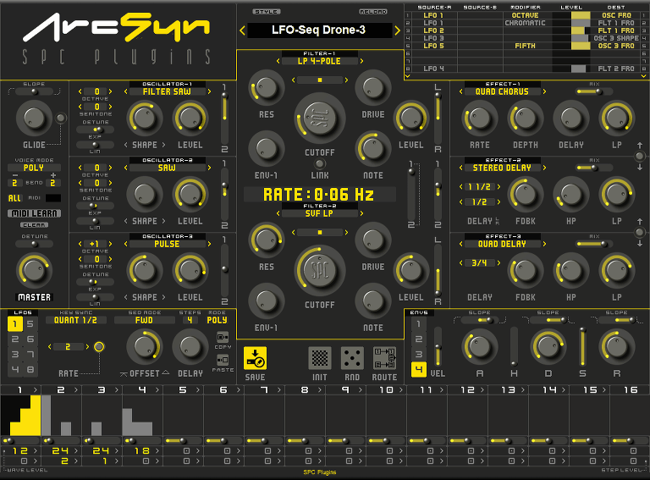
Task: Click the Quad Chorus Depth knob
Action: pos(526,119)
